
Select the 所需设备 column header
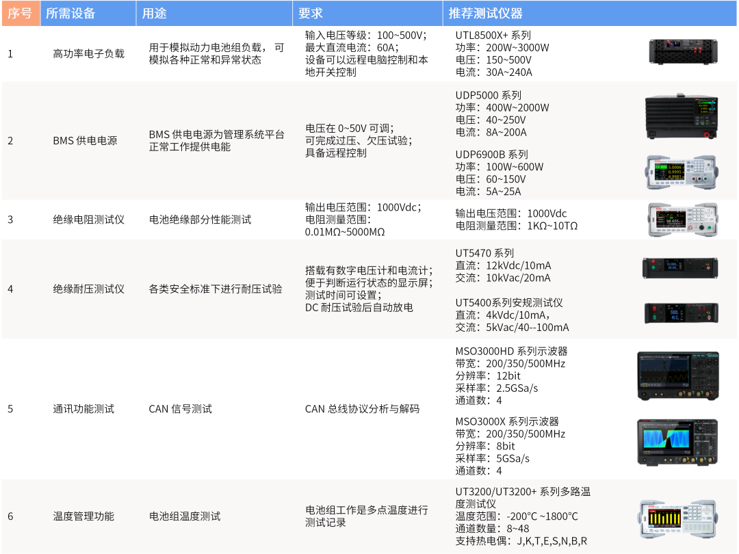click(88, 13)
